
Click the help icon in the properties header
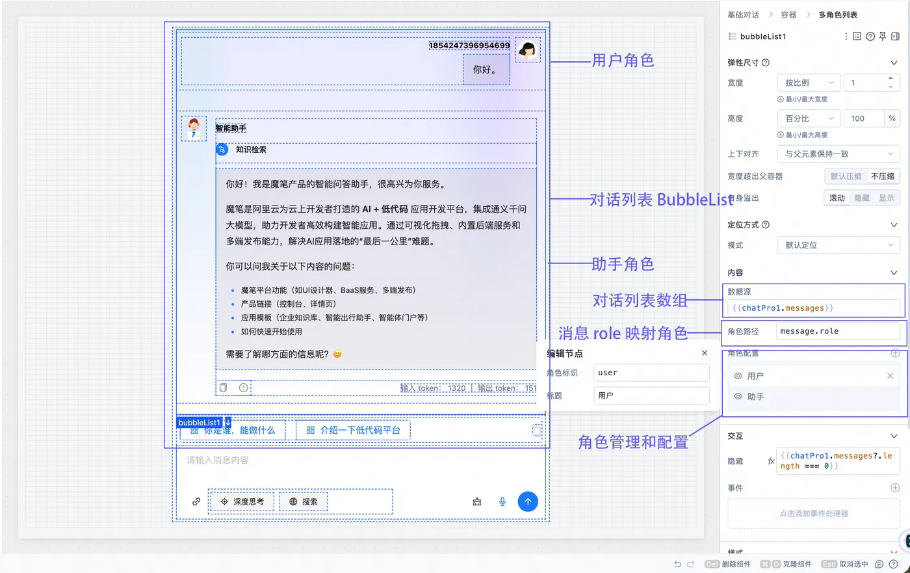pyautogui.click(x=870, y=36)
